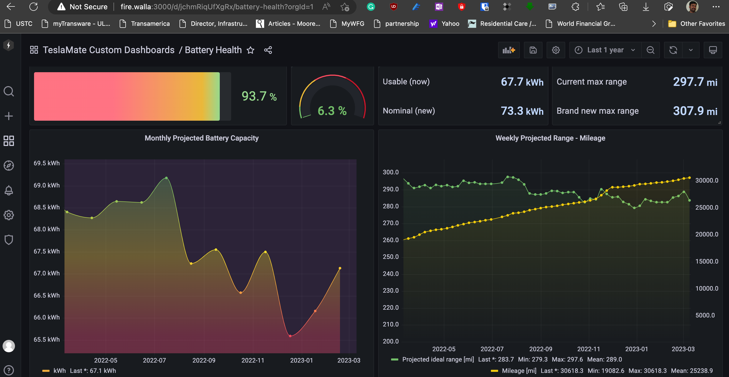This screenshot has height=377, width=729.
Task: Cycle view mode with the monitor icon
Action: click(712, 50)
